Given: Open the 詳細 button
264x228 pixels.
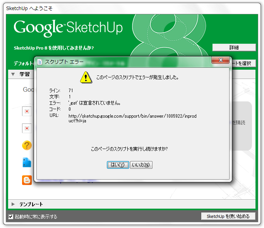Looking at the screenshot, I should pyautogui.click(x=234, y=47).
